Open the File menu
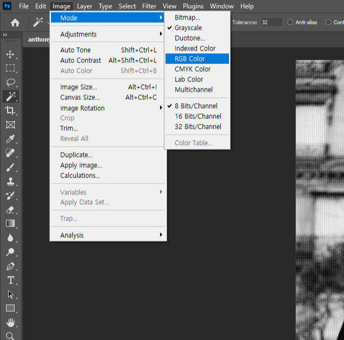The height and width of the screenshot is (340, 344). point(24,6)
